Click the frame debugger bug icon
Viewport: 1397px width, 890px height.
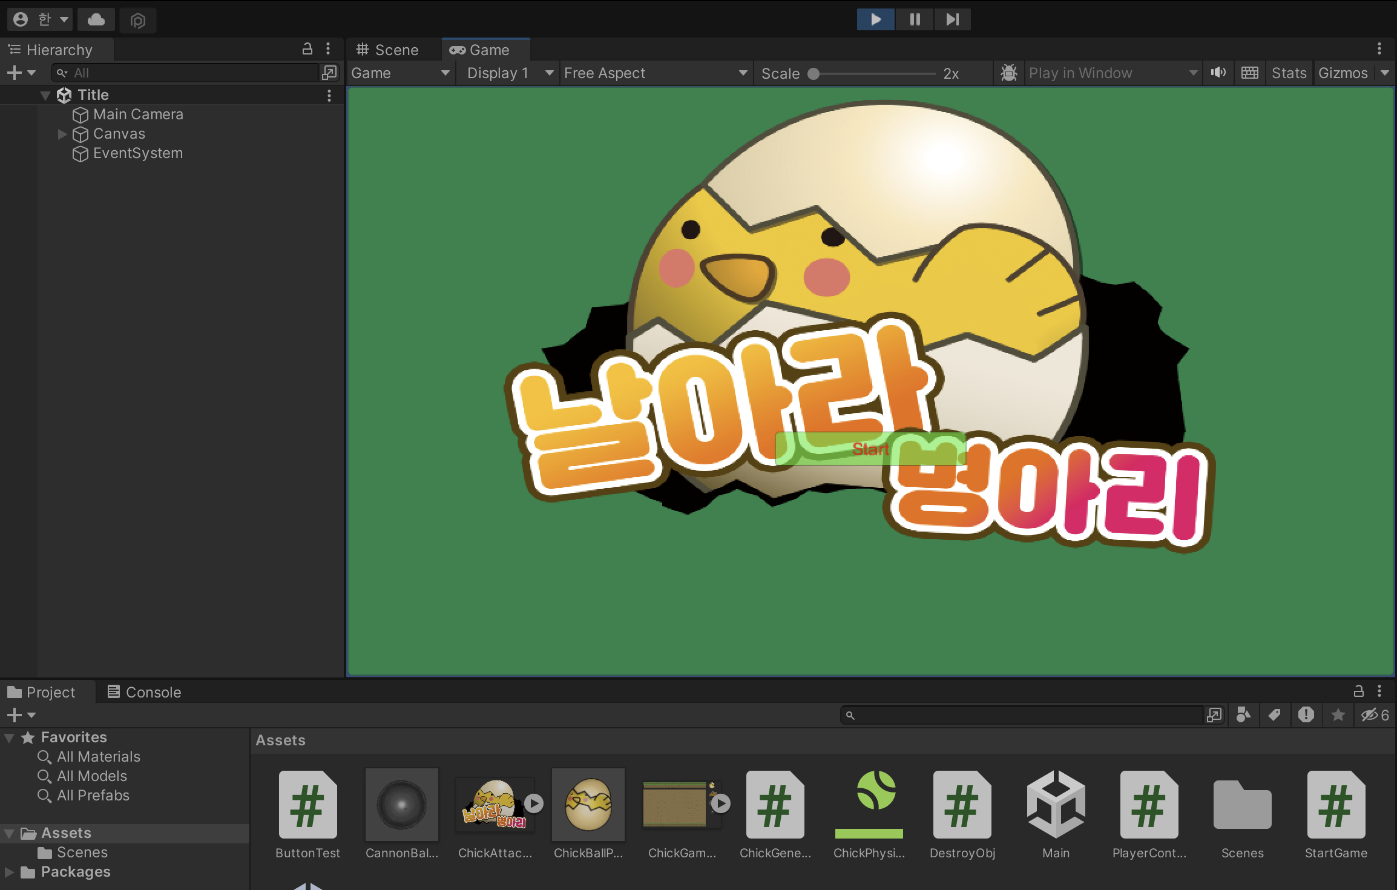point(1008,73)
